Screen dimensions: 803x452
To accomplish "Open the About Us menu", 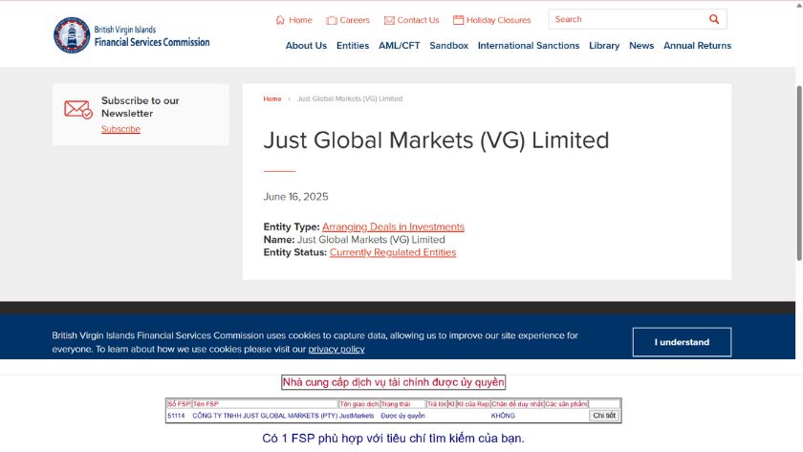I will pos(306,46).
